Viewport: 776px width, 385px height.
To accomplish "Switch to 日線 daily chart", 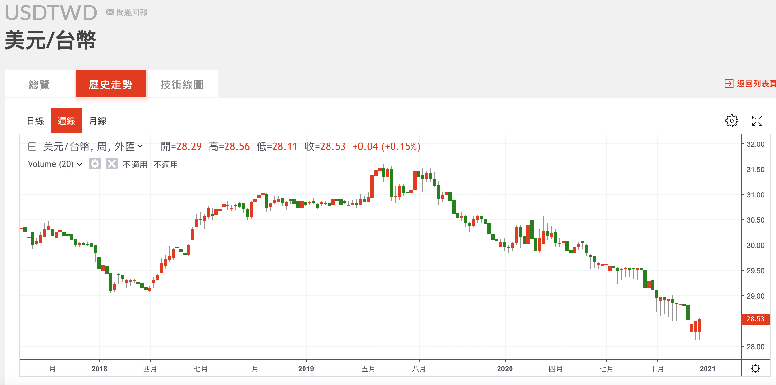I will click(35, 121).
